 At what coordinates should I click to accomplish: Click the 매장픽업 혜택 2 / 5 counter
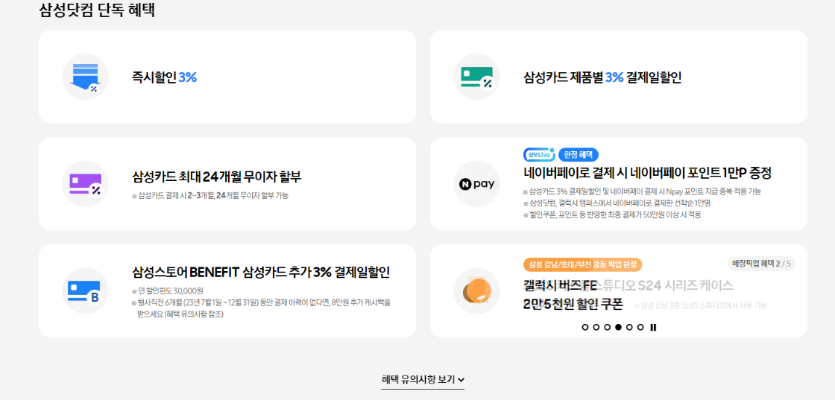[x=761, y=264]
